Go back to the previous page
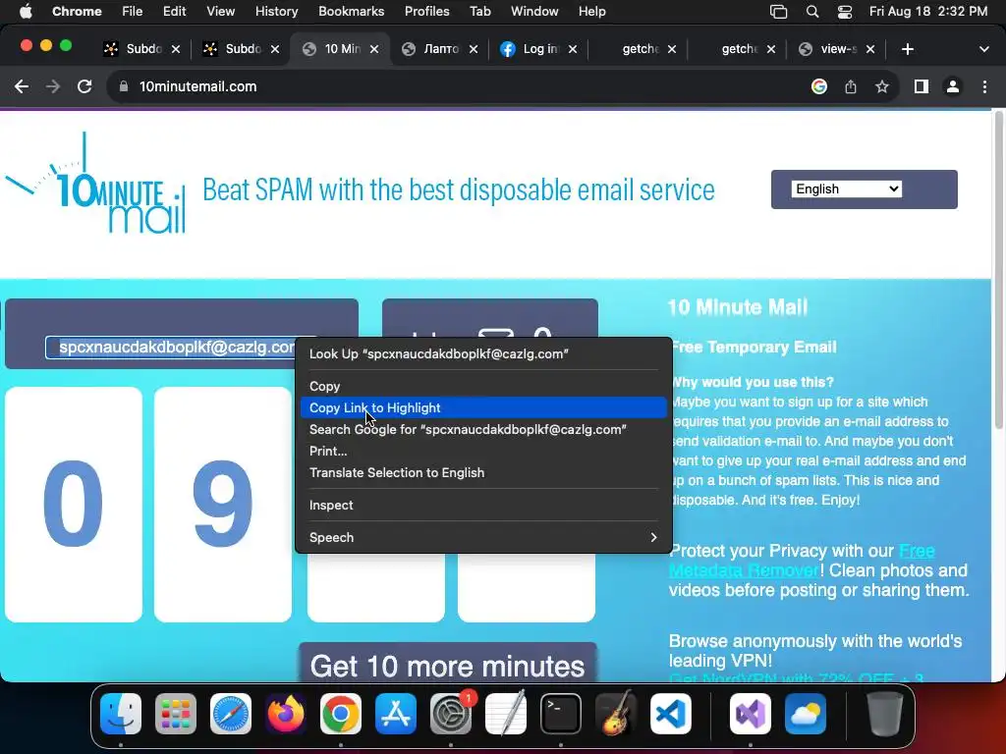This screenshot has width=1006, height=754. (22, 86)
